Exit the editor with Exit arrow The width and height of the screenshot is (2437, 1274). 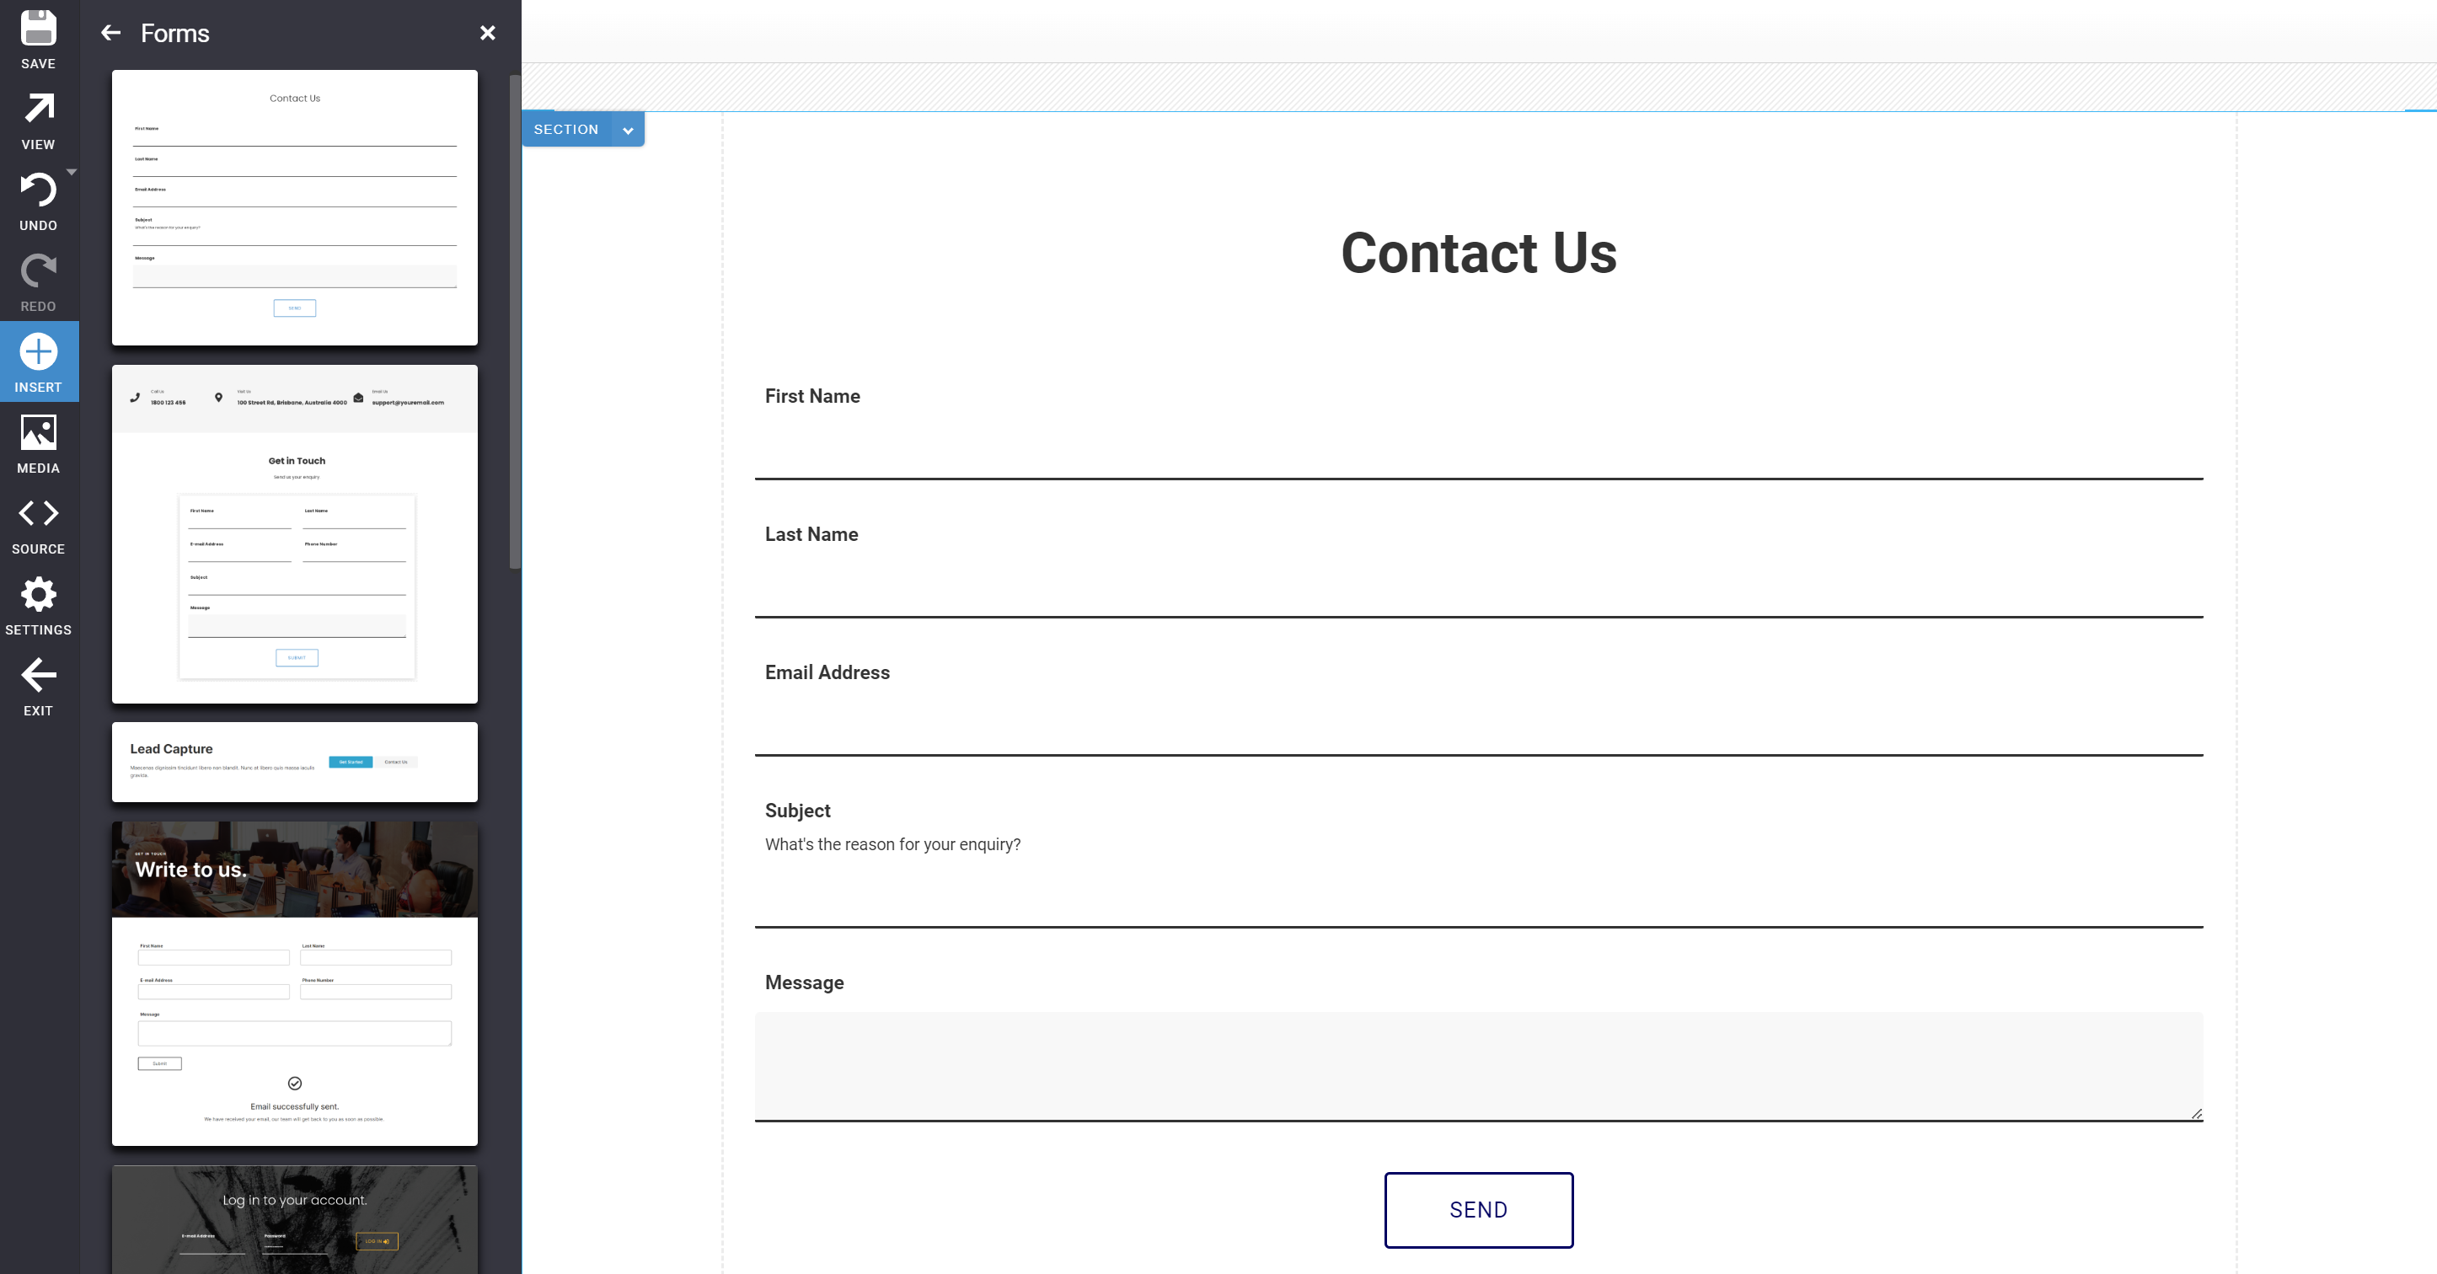39,675
